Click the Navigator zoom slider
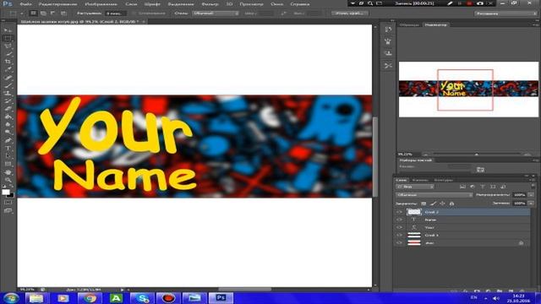 click(477, 155)
